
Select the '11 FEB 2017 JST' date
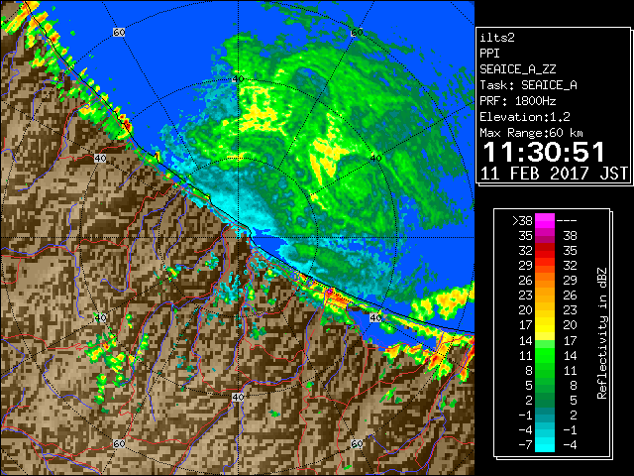[x=554, y=174]
